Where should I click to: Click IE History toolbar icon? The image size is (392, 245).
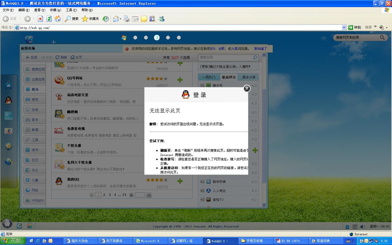pyautogui.click(x=106, y=19)
